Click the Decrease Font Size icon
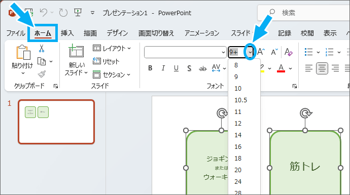350x195 pixels. pyautogui.click(x=274, y=52)
